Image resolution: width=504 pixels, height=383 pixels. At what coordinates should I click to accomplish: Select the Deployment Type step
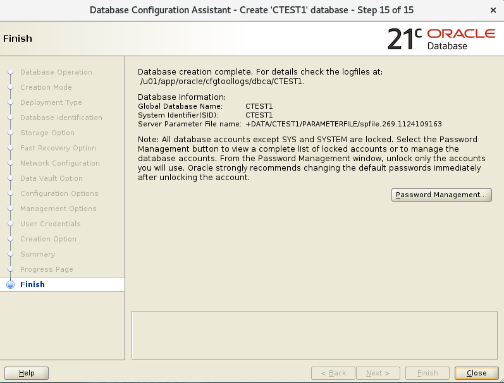click(51, 102)
